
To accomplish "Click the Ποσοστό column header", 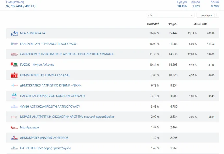I will pyautogui.click(x=153, y=24).
